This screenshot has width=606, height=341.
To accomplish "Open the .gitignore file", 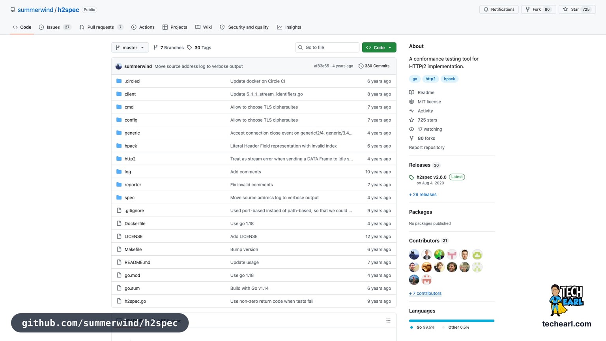I will pos(134,211).
